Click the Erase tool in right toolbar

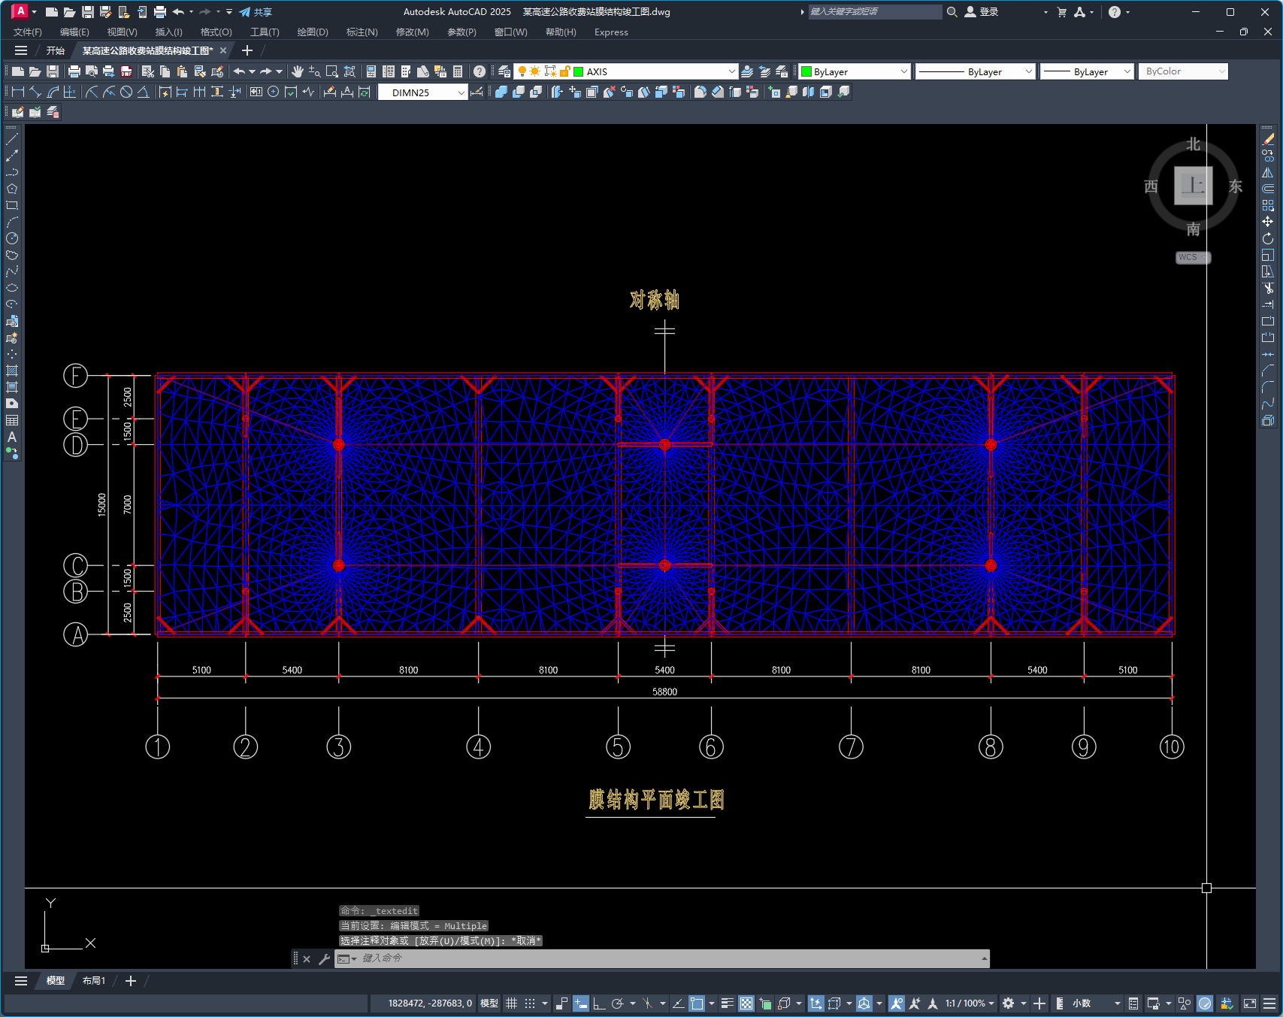tap(1268, 139)
